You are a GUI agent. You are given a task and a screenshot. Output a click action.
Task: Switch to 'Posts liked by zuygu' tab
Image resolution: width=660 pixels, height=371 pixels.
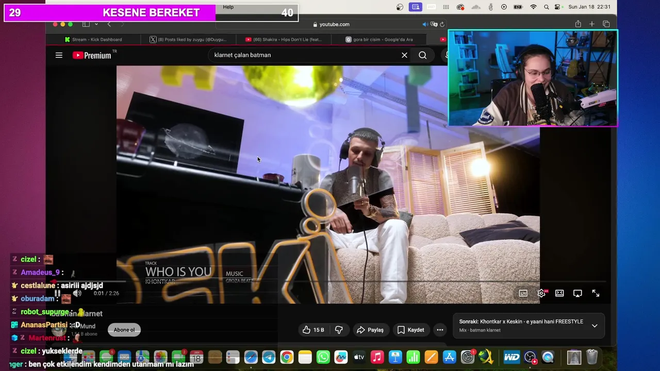click(188, 39)
